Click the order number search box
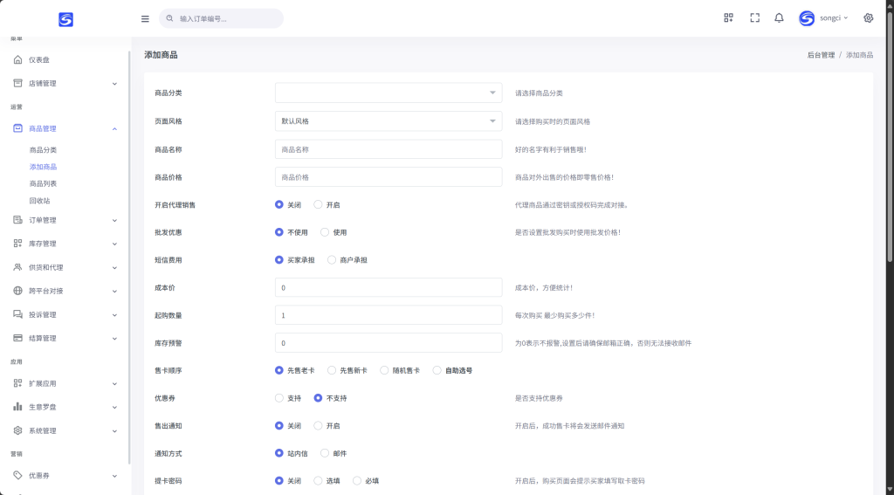The image size is (894, 495). point(221,18)
